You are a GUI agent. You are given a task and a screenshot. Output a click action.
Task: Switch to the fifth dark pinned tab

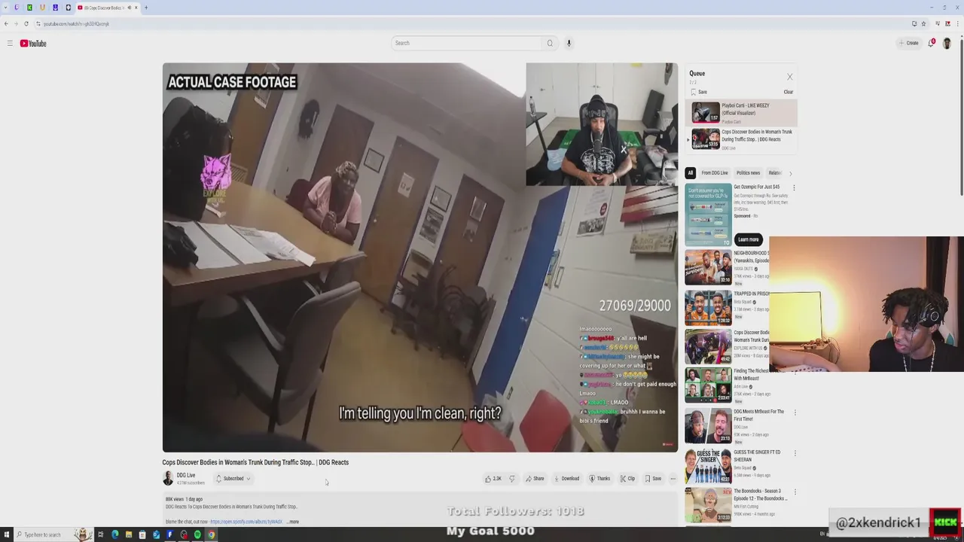[x=68, y=8]
